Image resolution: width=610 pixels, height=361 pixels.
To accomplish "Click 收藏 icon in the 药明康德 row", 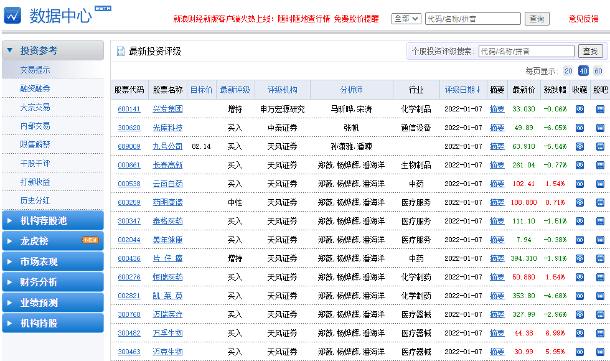I will 579,203.
